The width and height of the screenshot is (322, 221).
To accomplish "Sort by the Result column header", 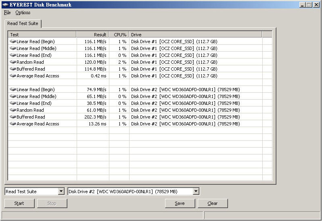I will (92, 35).
